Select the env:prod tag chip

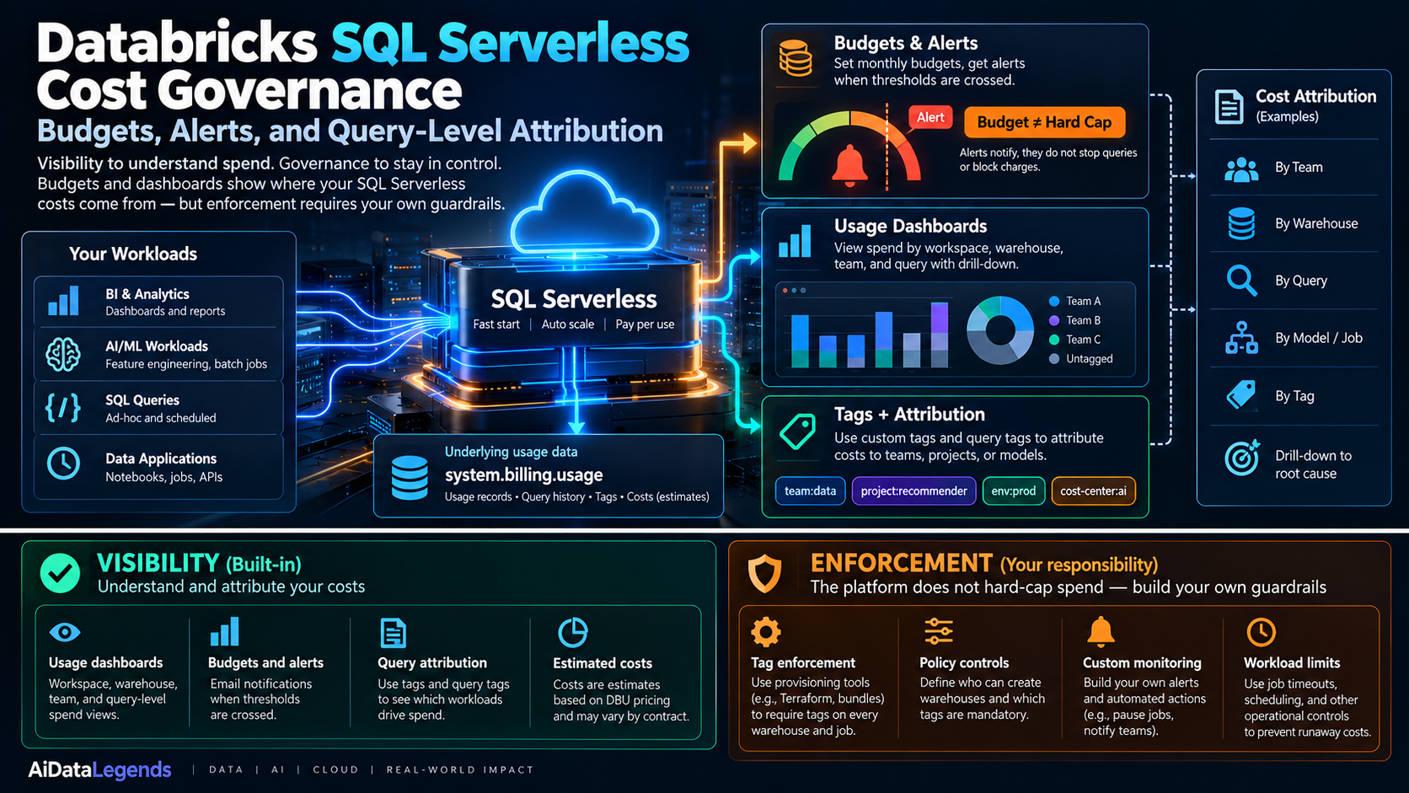point(1014,490)
